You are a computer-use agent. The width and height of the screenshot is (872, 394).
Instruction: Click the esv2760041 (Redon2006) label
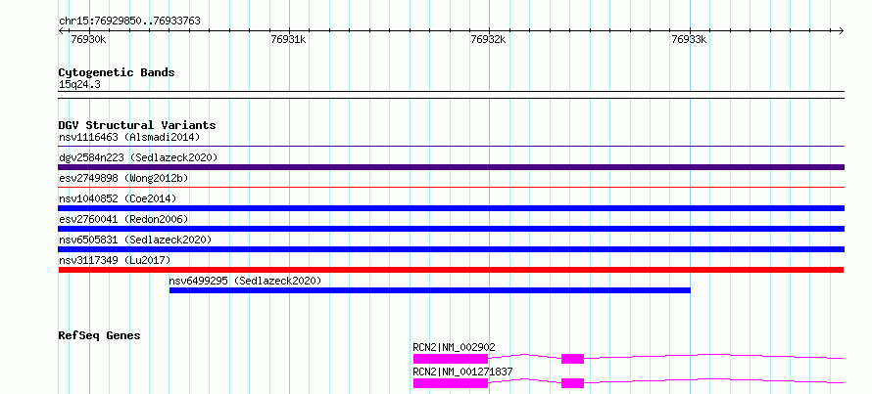[x=123, y=219]
